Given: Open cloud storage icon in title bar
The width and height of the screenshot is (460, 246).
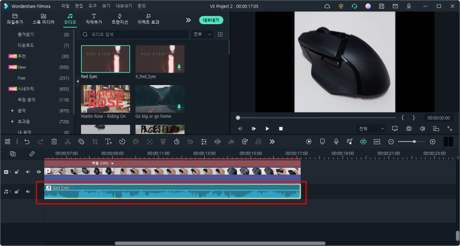Looking at the screenshot, I should coord(327,6).
